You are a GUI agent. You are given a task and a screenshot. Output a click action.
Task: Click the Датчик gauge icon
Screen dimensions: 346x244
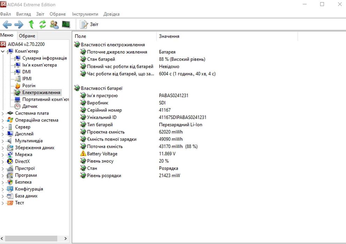coord(17,106)
